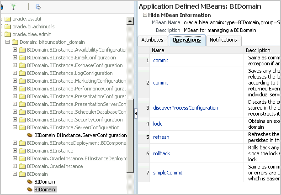Open the rollback operation
281x195 pixels.
pyautogui.click(x=162, y=153)
